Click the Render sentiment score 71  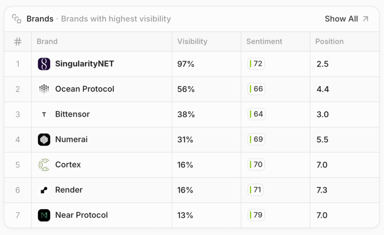coord(256,190)
